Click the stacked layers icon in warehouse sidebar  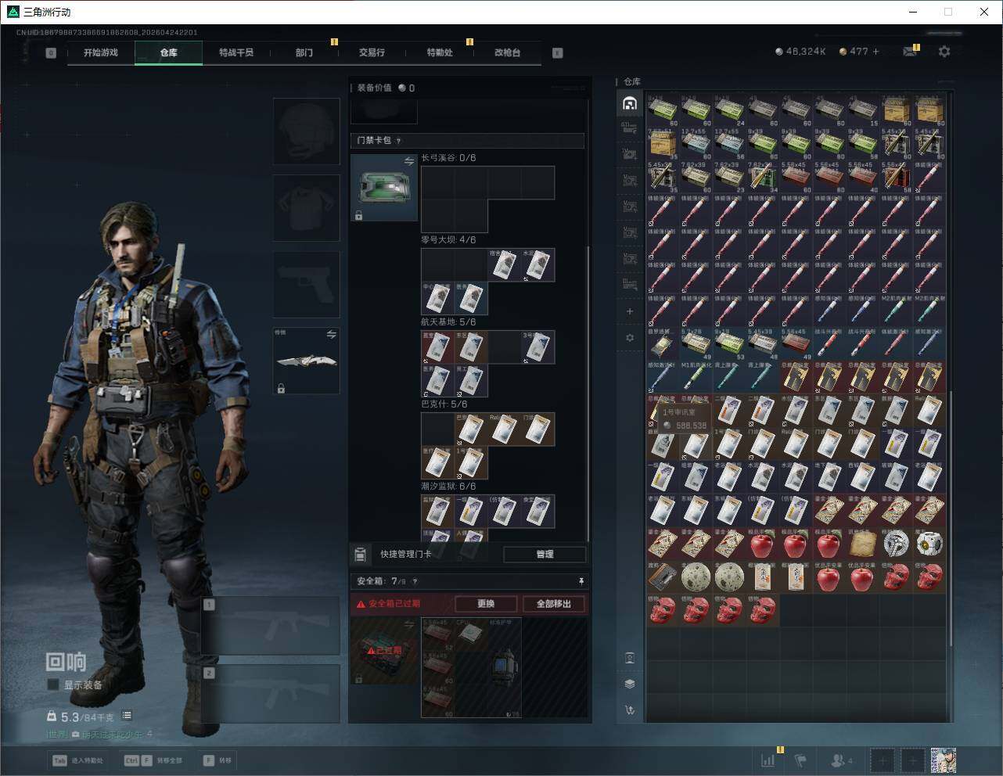point(630,684)
